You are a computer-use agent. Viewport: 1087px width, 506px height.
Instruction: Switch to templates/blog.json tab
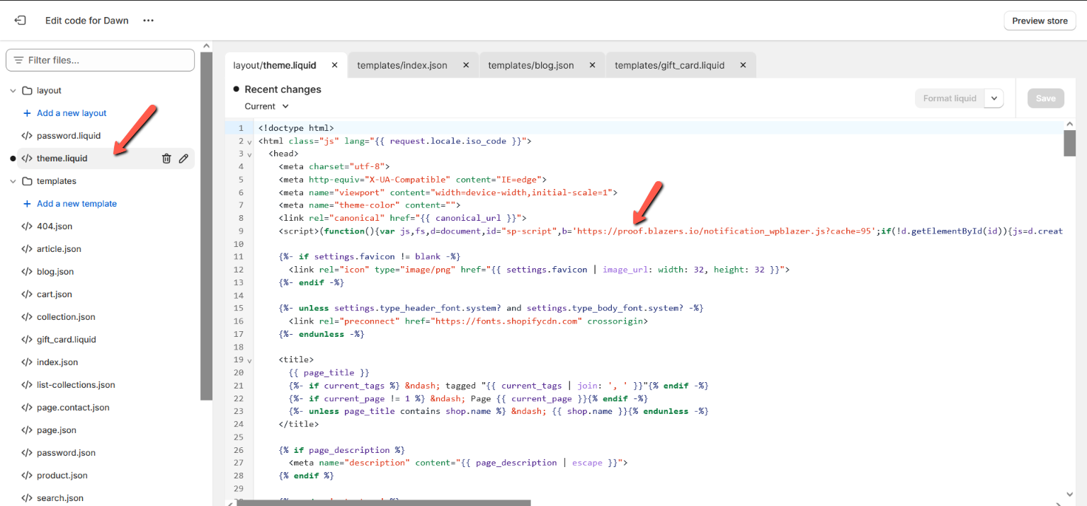530,65
